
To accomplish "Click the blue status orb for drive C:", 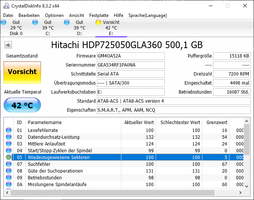I will click(35, 22).
